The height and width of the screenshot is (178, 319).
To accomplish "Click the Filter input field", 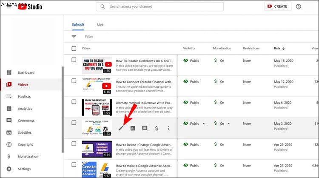I will (89, 37).
